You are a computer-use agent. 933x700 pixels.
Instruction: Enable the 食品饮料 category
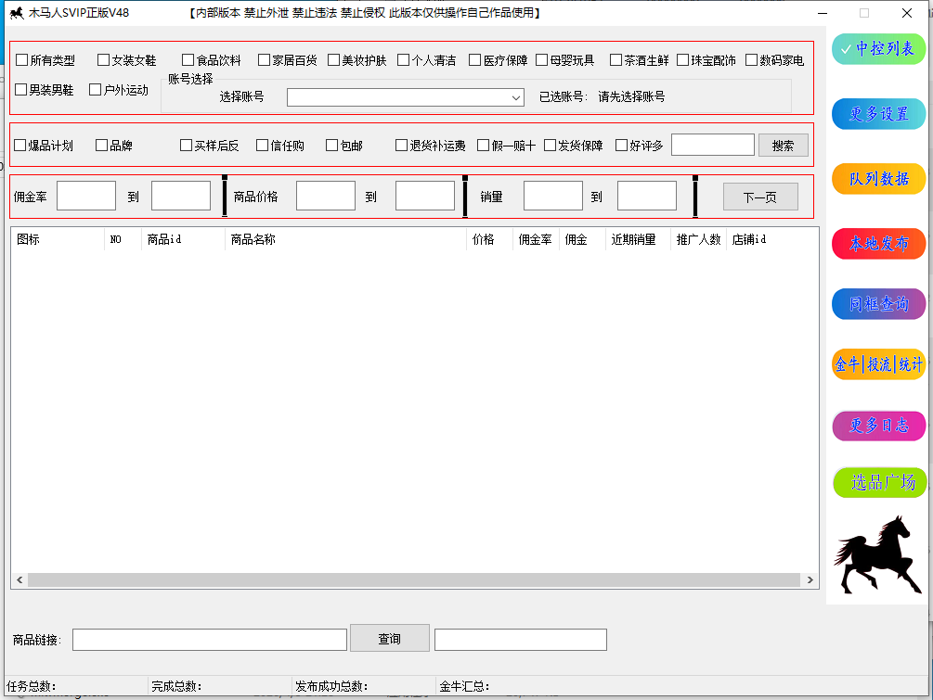[188, 60]
